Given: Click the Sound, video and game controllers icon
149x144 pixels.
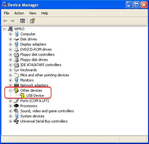Looking at the screenshot, I should (x=16, y=111).
